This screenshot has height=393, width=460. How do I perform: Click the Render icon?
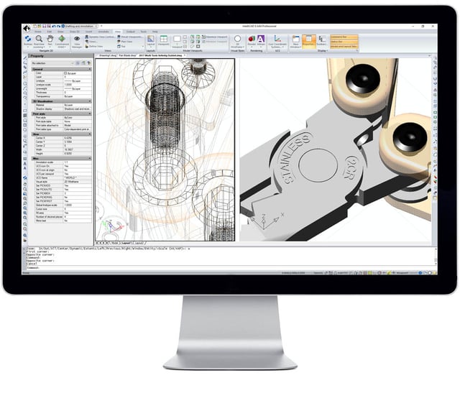click(252, 40)
